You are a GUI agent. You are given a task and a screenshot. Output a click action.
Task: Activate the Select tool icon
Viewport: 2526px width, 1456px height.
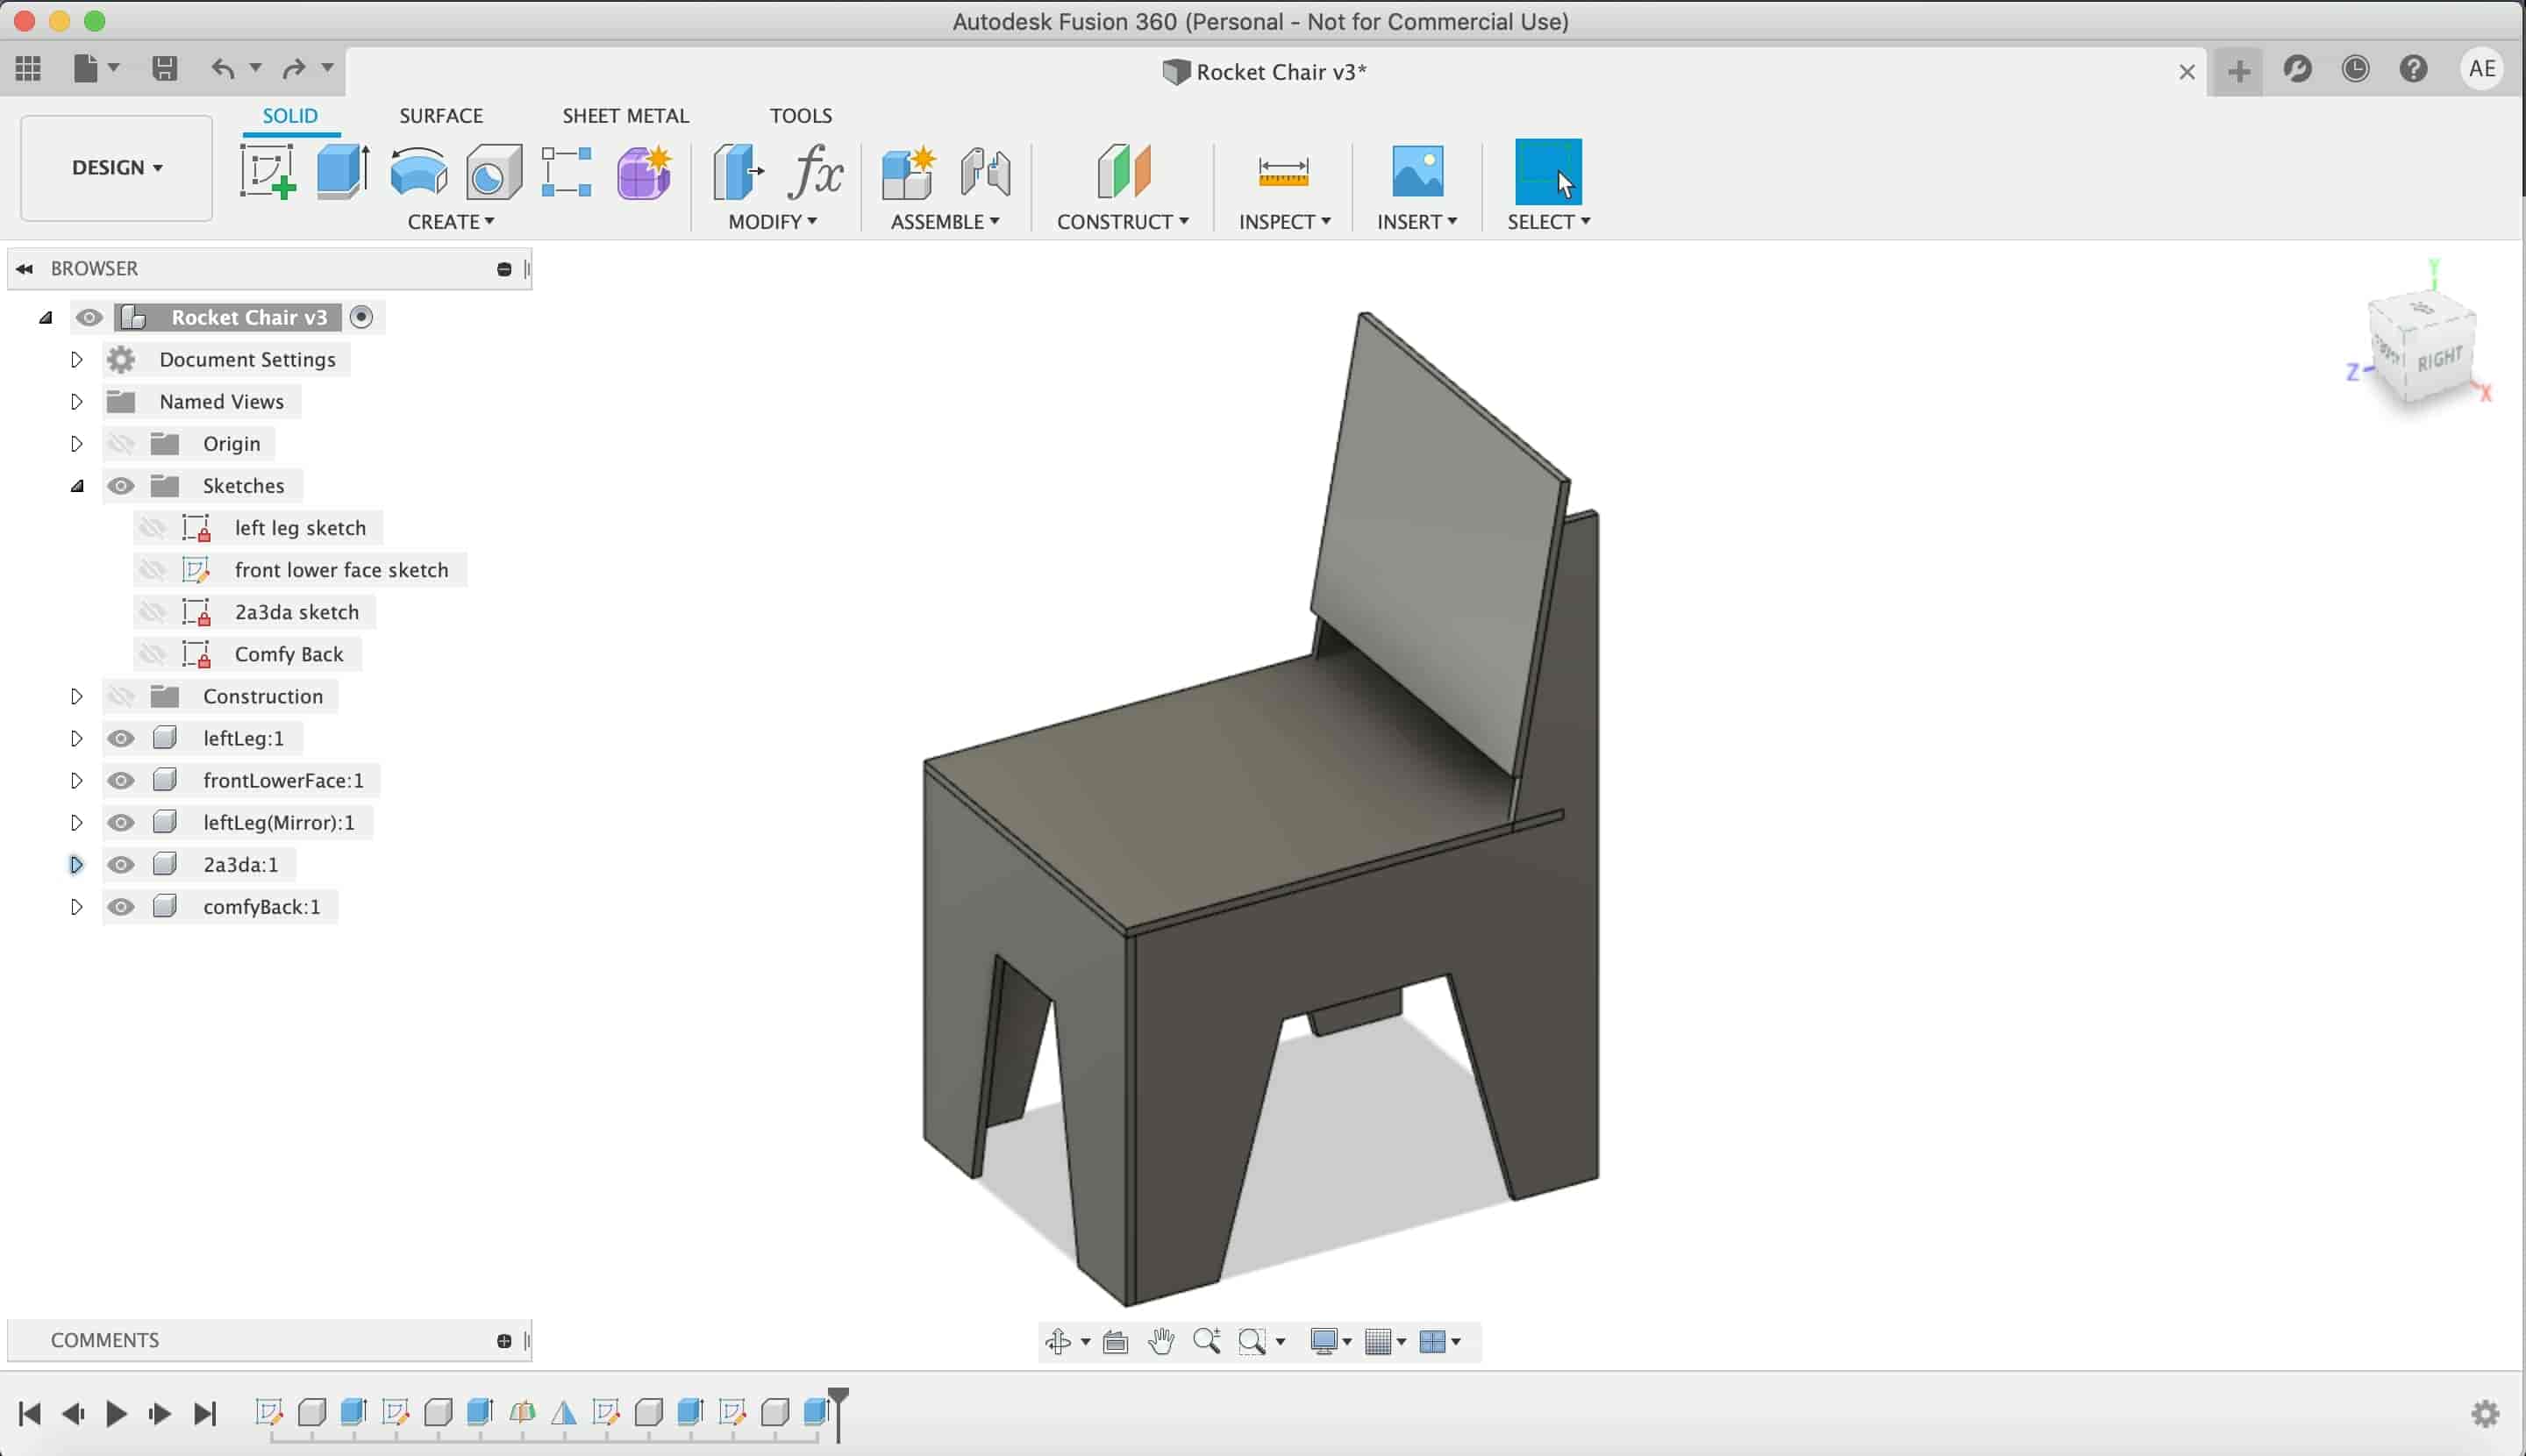point(1548,172)
